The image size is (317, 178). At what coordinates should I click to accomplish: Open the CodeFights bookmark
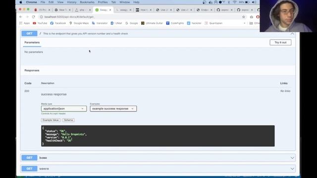point(175,23)
